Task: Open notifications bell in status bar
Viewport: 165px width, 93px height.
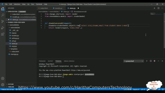Action: point(163,89)
